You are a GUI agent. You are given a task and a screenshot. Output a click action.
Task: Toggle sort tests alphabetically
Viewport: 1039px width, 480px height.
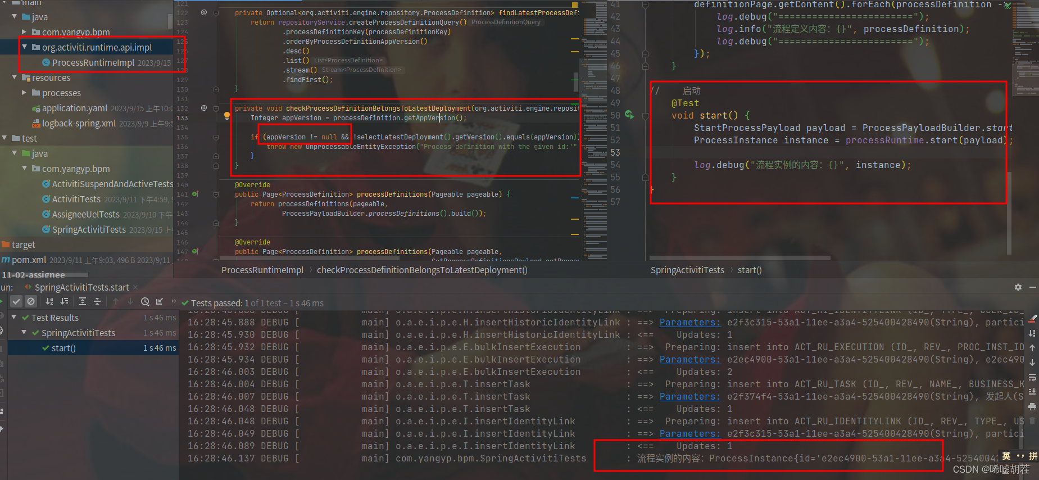[49, 302]
